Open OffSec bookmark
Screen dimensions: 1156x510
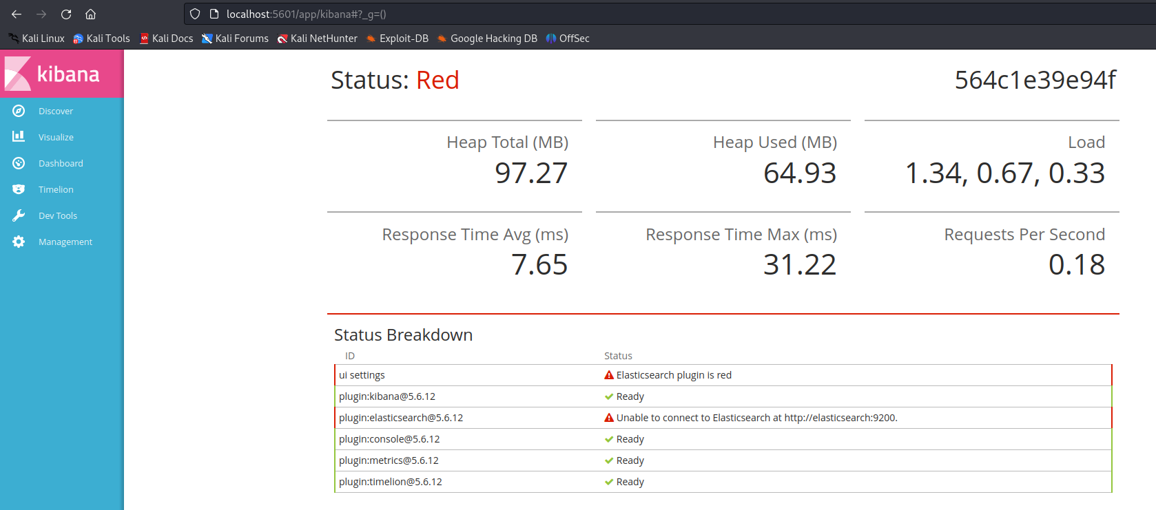click(568, 39)
